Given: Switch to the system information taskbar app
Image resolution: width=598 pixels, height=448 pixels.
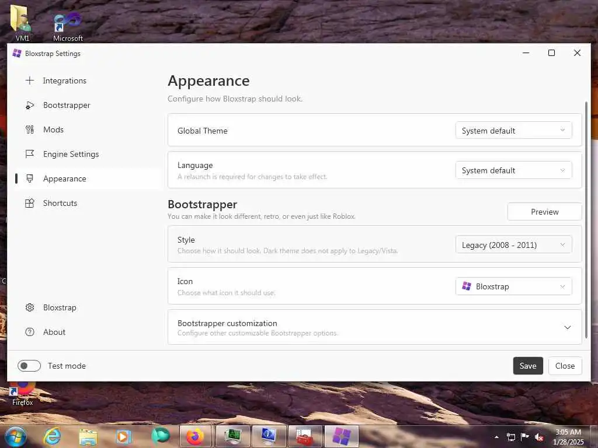Looking at the screenshot, I should pyautogui.click(x=269, y=436).
